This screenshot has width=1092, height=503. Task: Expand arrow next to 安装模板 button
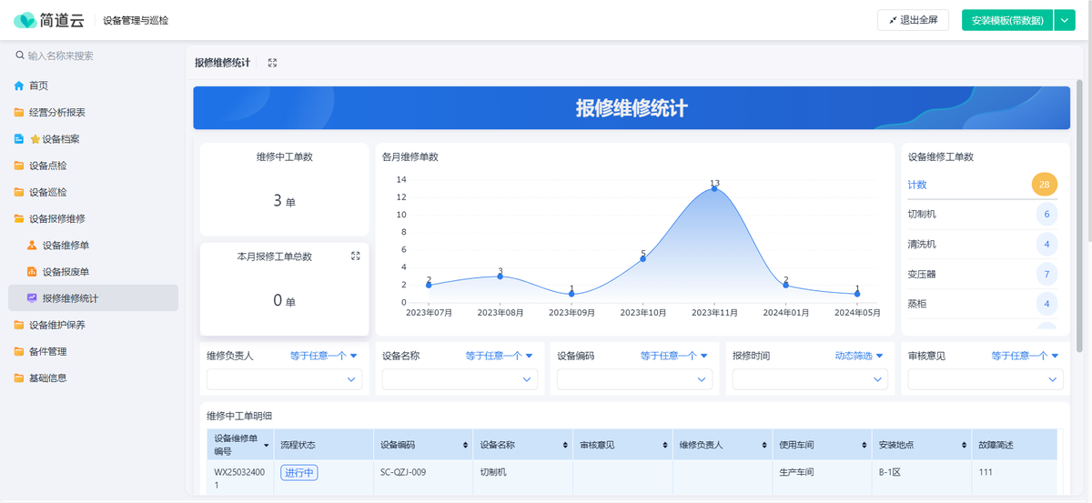coord(1064,20)
